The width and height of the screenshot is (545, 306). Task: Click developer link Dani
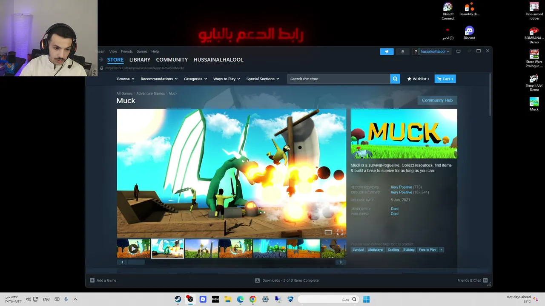[x=395, y=209]
